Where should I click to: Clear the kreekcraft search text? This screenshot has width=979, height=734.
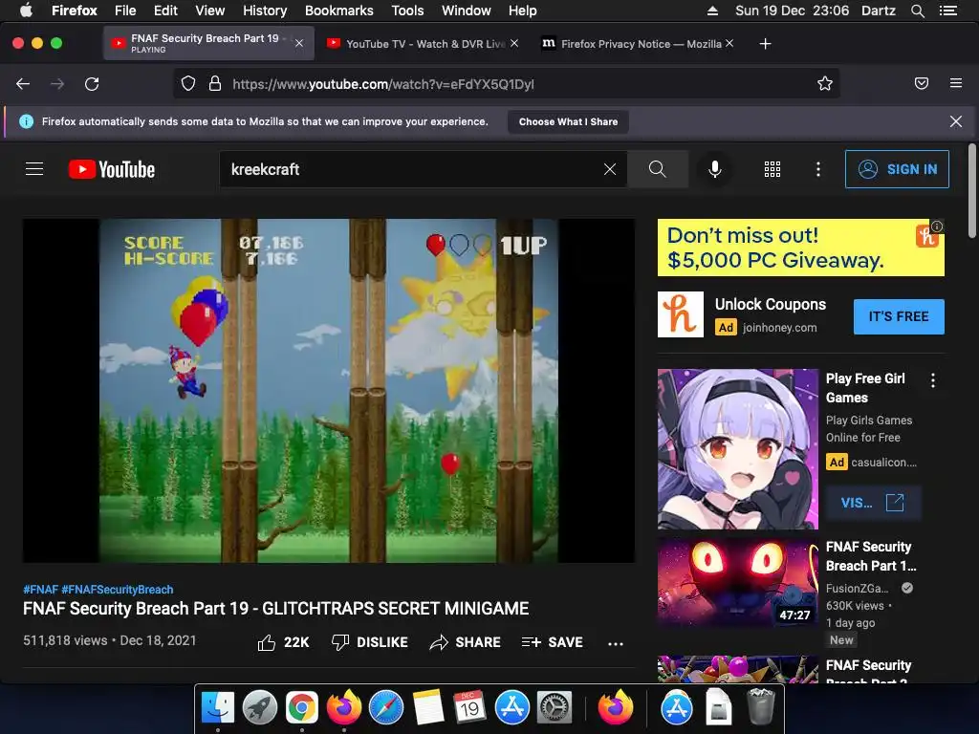click(x=610, y=169)
